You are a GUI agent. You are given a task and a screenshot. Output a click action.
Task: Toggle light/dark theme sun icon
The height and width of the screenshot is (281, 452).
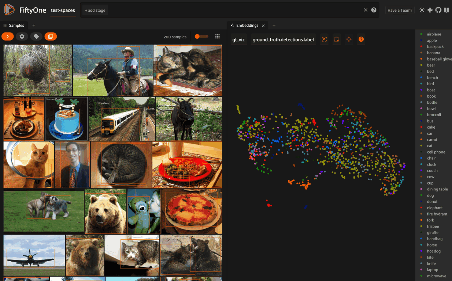pyautogui.click(x=422, y=10)
